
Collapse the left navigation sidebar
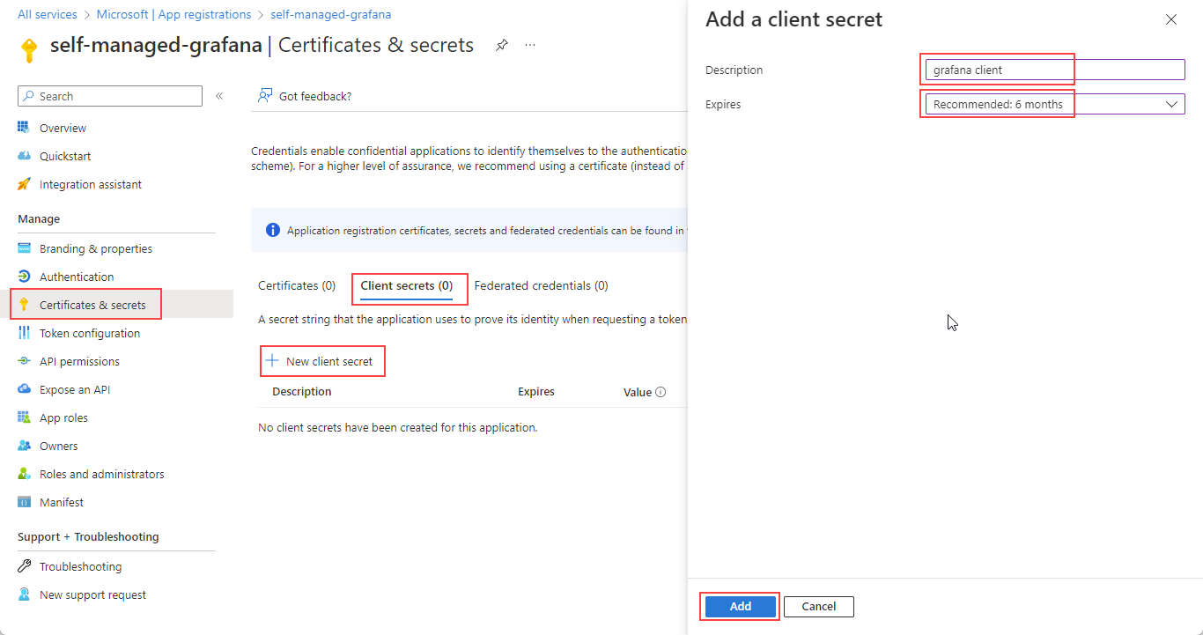pos(219,96)
